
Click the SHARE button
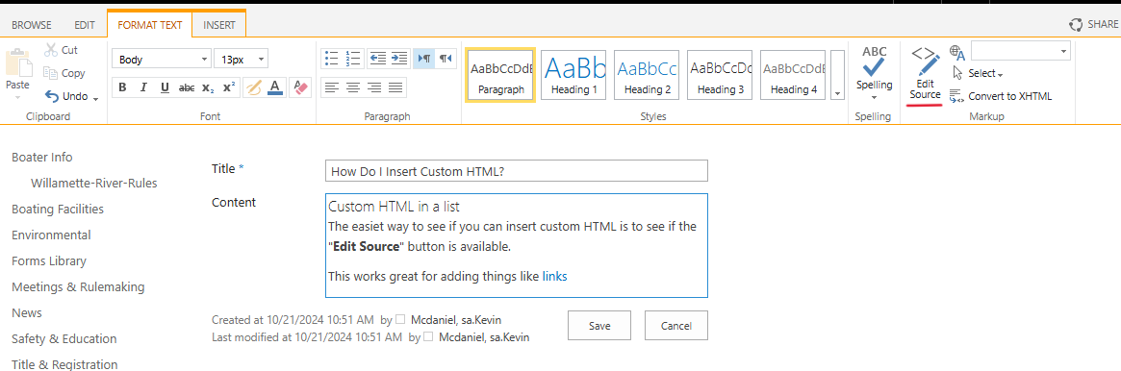[1094, 24]
